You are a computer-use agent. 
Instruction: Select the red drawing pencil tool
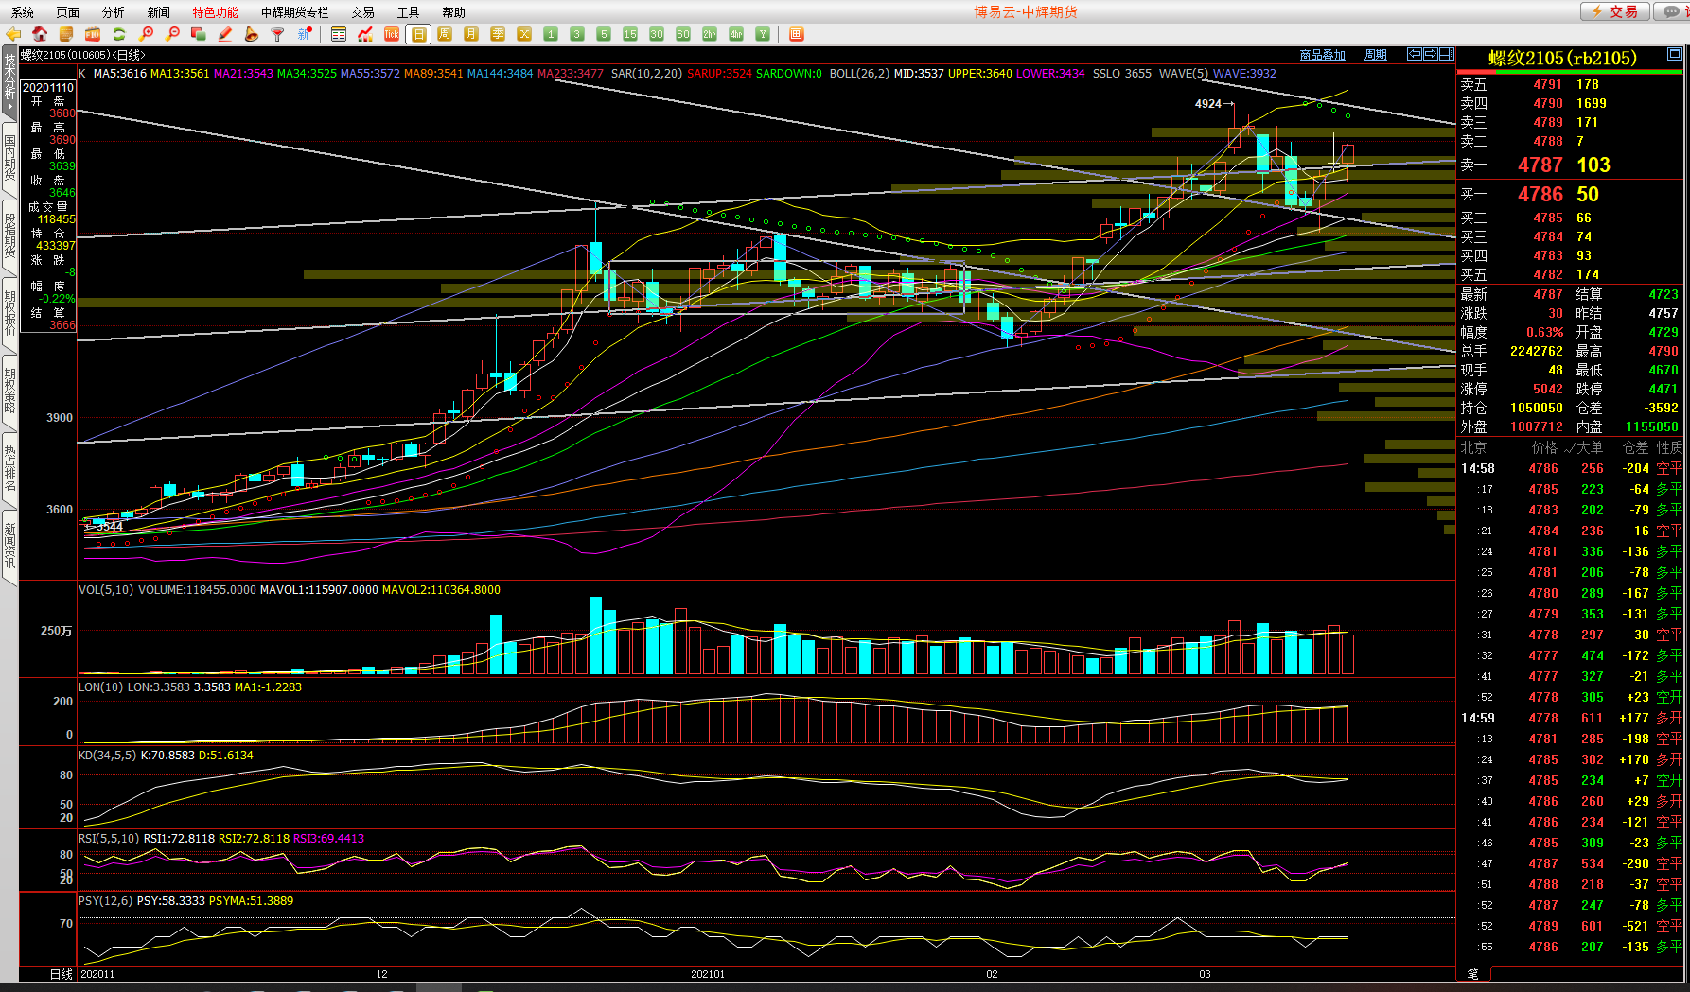pyautogui.click(x=225, y=34)
